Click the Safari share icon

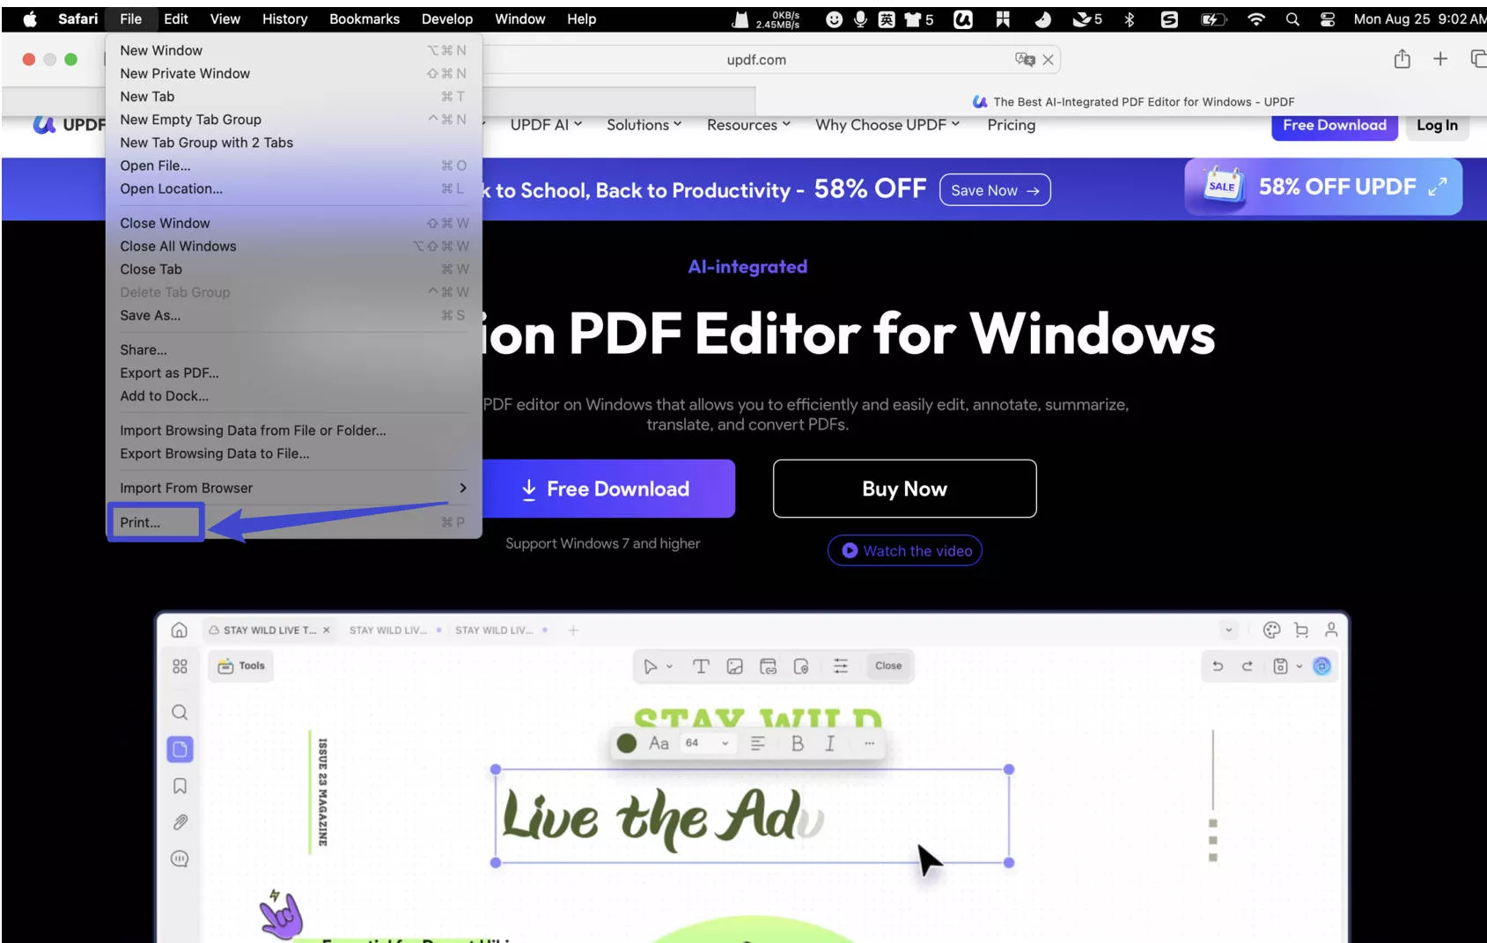point(1402,59)
